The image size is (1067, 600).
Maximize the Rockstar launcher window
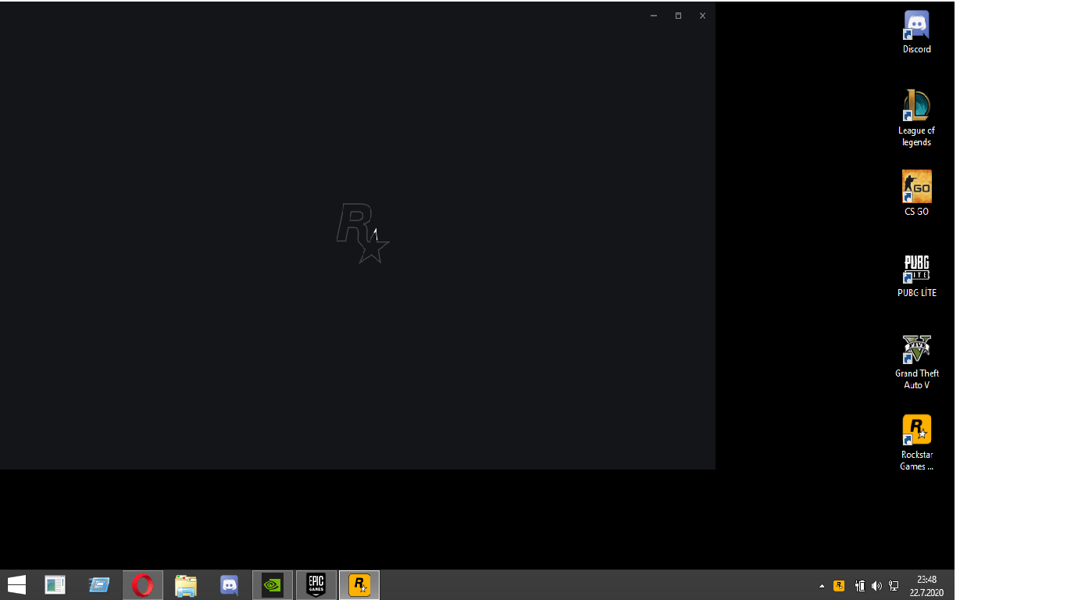[678, 16]
